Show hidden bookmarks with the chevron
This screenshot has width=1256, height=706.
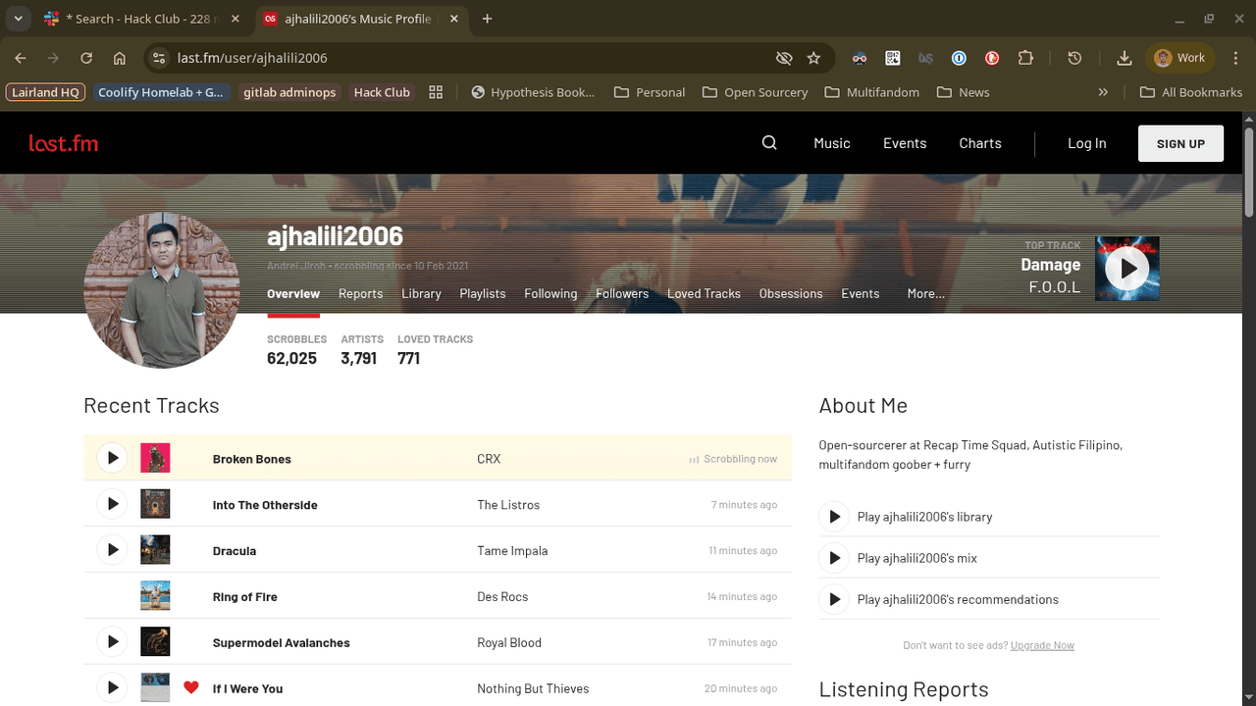tap(1103, 92)
